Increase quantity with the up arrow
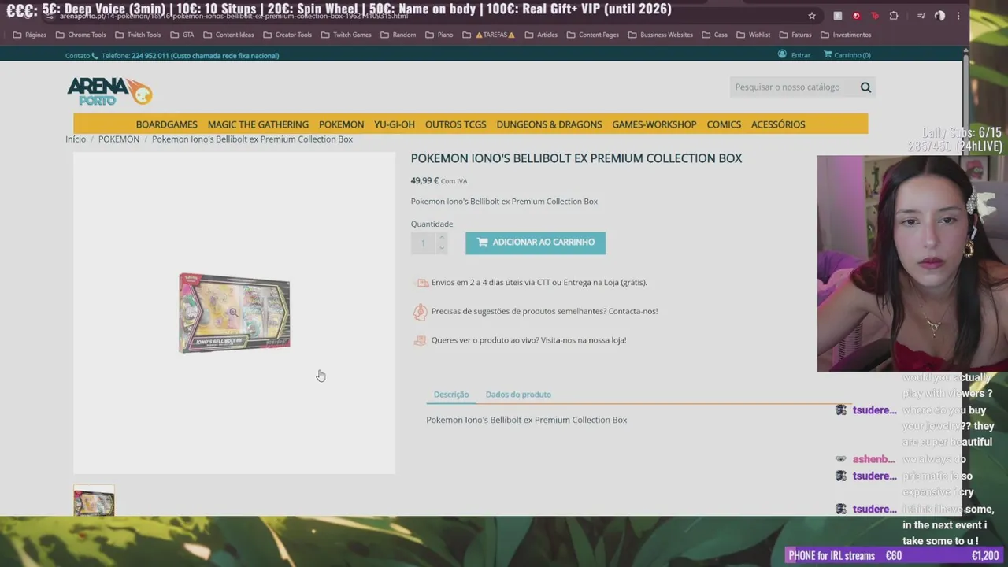Image resolution: width=1008 pixels, height=567 pixels. [441, 237]
